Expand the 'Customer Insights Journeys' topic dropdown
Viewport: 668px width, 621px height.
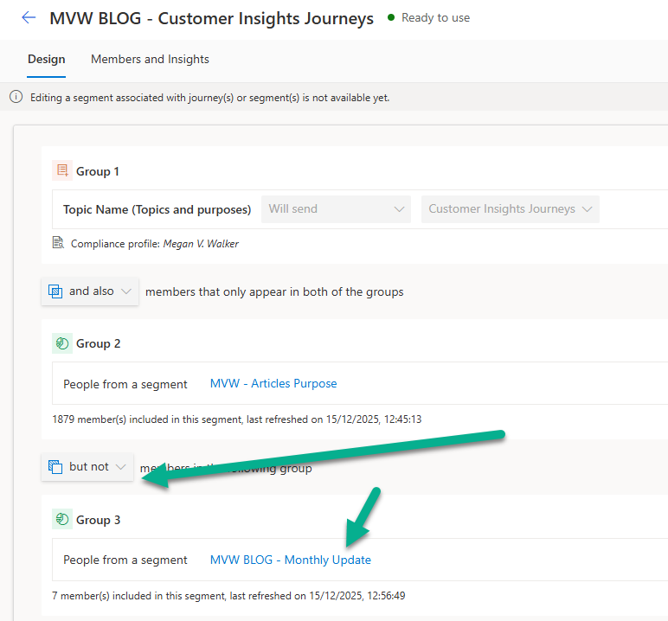point(510,209)
